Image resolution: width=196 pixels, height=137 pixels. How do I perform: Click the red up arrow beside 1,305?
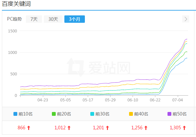184,128
